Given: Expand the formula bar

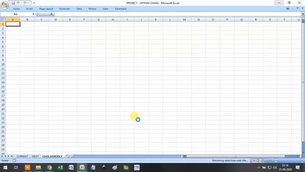Looking at the screenshot, I should tap(303, 14).
